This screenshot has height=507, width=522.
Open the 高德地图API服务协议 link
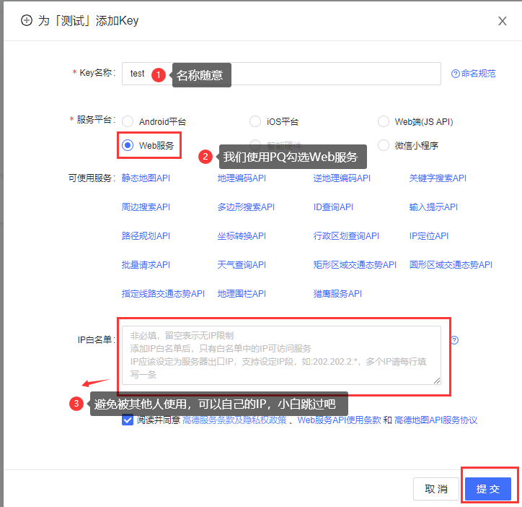point(435,420)
